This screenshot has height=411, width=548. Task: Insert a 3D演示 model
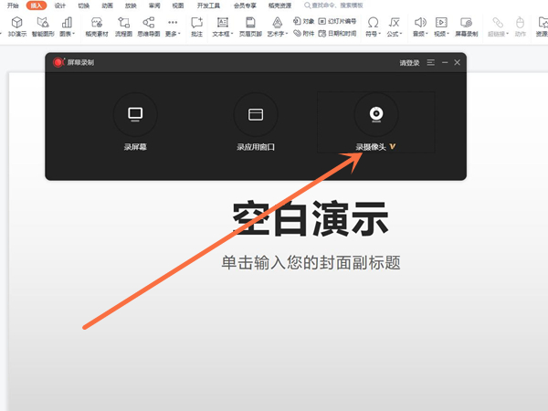[x=16, y=26]
